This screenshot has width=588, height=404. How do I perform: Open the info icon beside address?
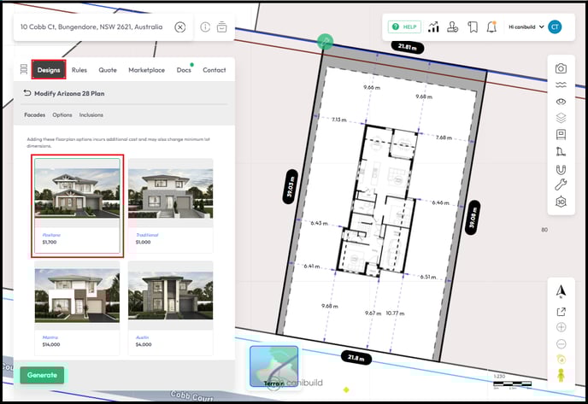[x=205, y=27]
